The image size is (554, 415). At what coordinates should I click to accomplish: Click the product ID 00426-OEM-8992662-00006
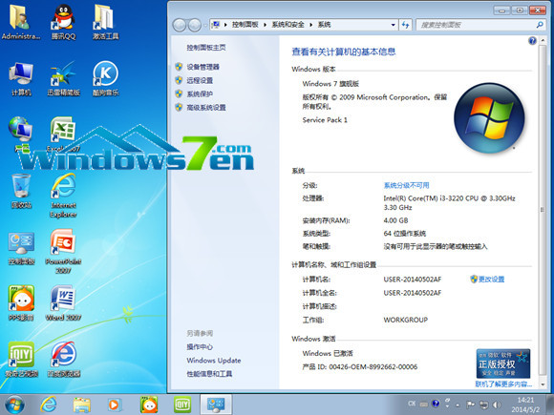(373, 367)
